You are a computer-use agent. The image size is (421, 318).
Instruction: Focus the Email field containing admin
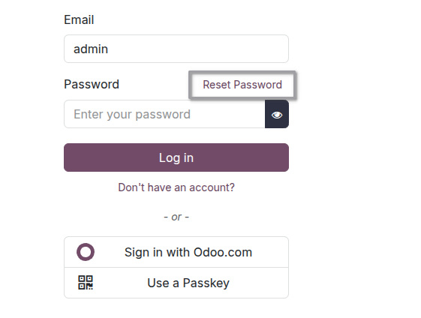176,49
